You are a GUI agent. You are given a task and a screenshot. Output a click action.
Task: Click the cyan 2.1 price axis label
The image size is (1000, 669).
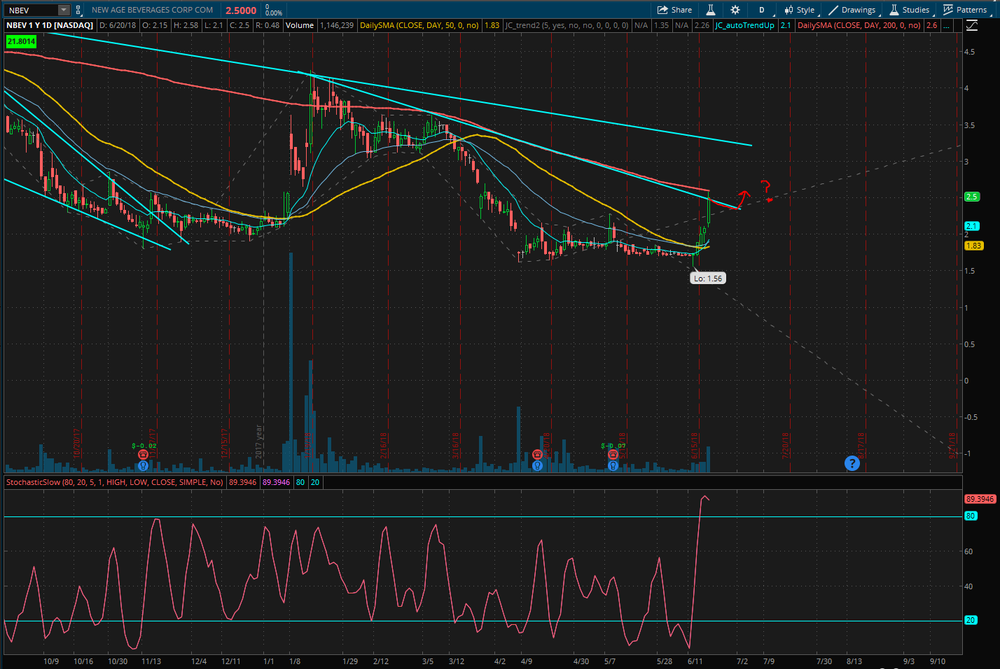coord(972,226)
